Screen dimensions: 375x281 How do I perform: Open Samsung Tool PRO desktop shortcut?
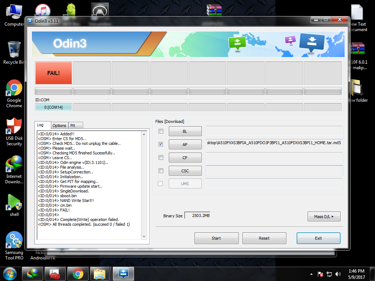14,241
